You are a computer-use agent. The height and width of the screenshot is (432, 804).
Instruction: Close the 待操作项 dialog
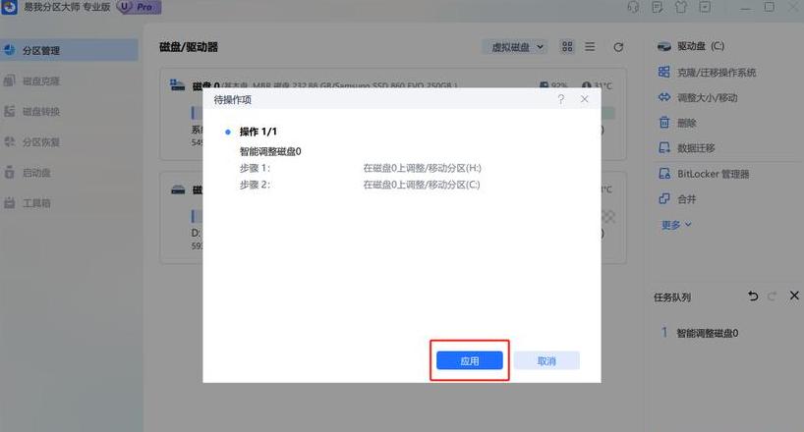pyautogui.click(x=585, y=99)
